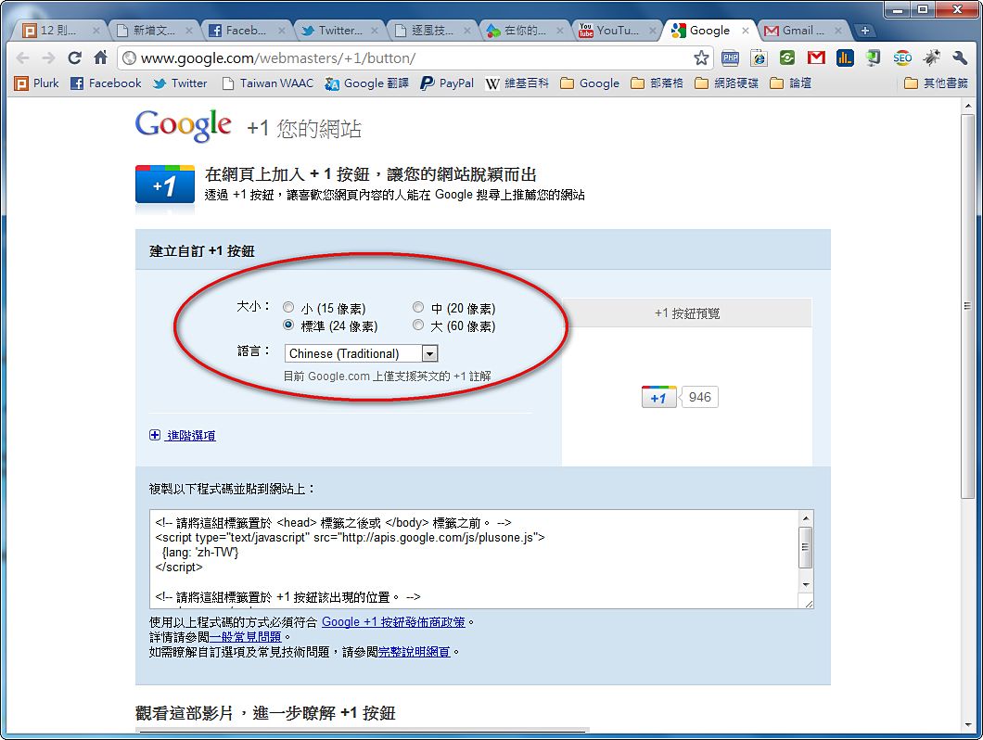The height and width of the screenshot is (740, 983).
Task: Open the 網路硬碟 bookmarks folder
Action: [x=727, y=83]
